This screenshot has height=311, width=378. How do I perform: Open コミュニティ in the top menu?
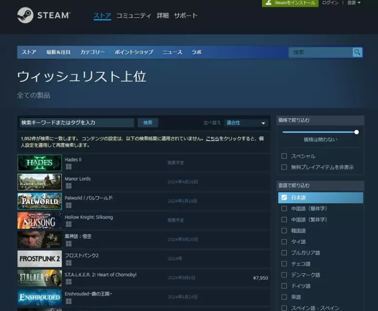133,15
